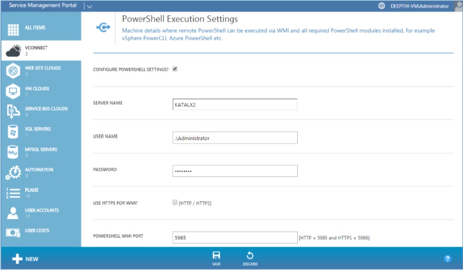This screenshot has width=463, height=270.
Task: Uncheck Configure PowerShell Settings checkbox
Action: pyautogui.click(x=175, y=69)
